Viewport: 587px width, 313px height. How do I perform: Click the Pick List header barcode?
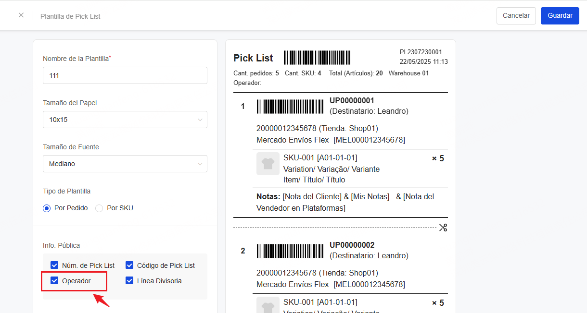pos(317,58)
